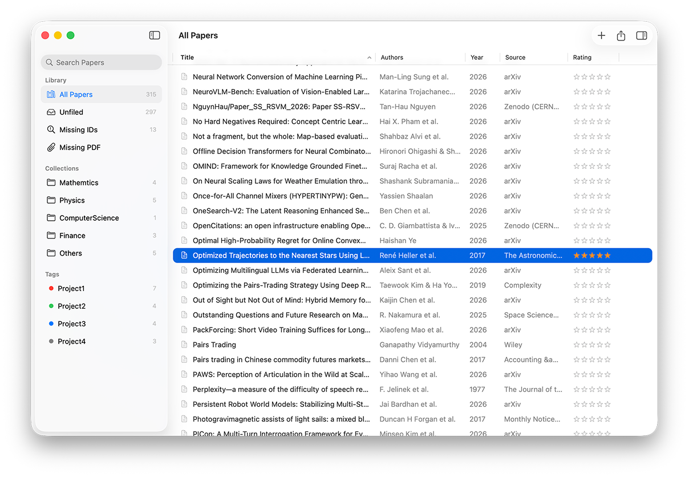This screenshot has width=689, height=477.
Task: Sort by Year column header
Action: pyautogui.click(x=477, y=58)
